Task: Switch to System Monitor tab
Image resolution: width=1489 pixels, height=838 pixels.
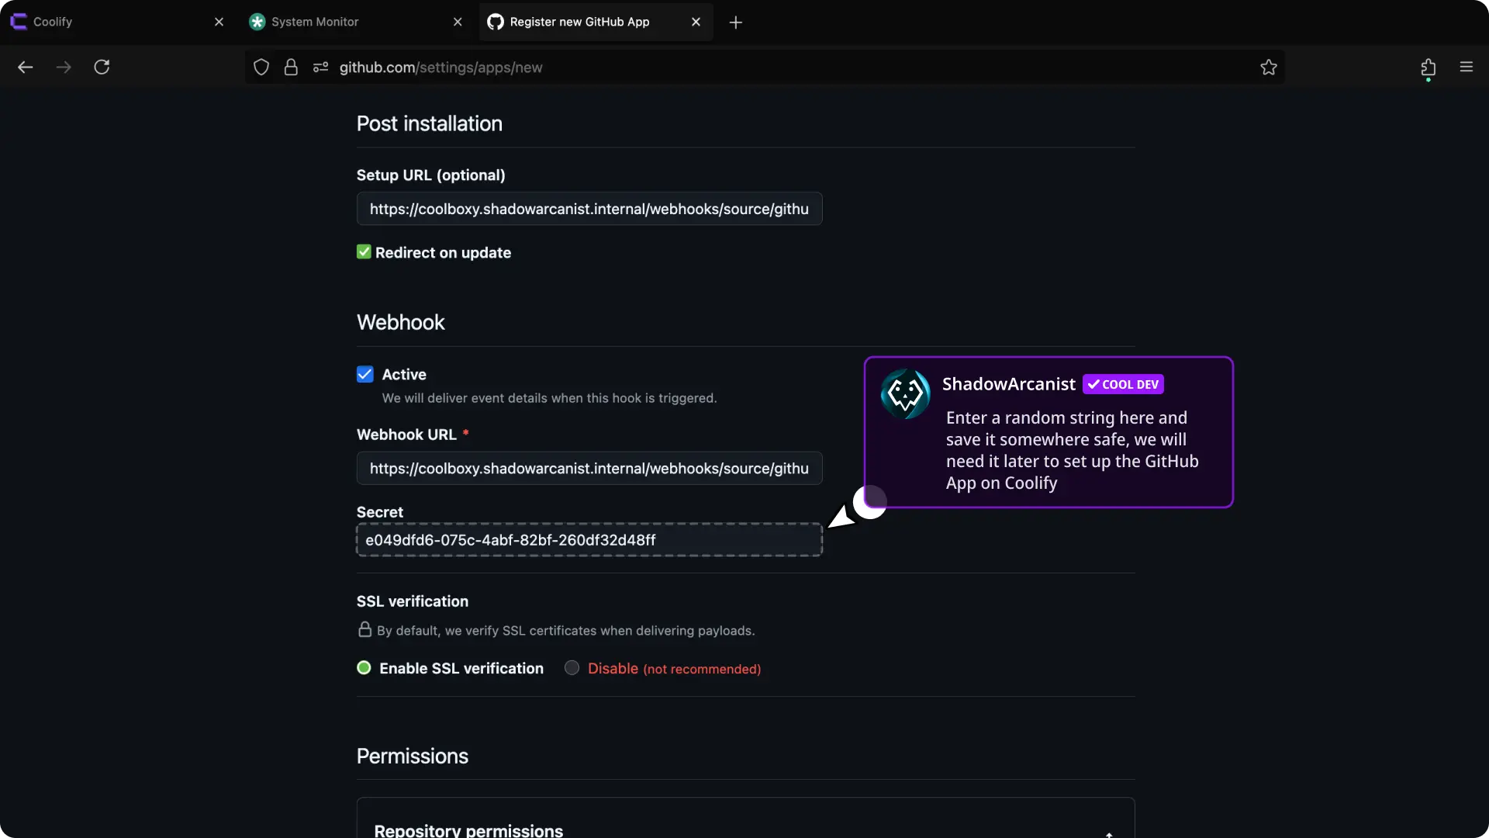Action: [x=315, y=22]
